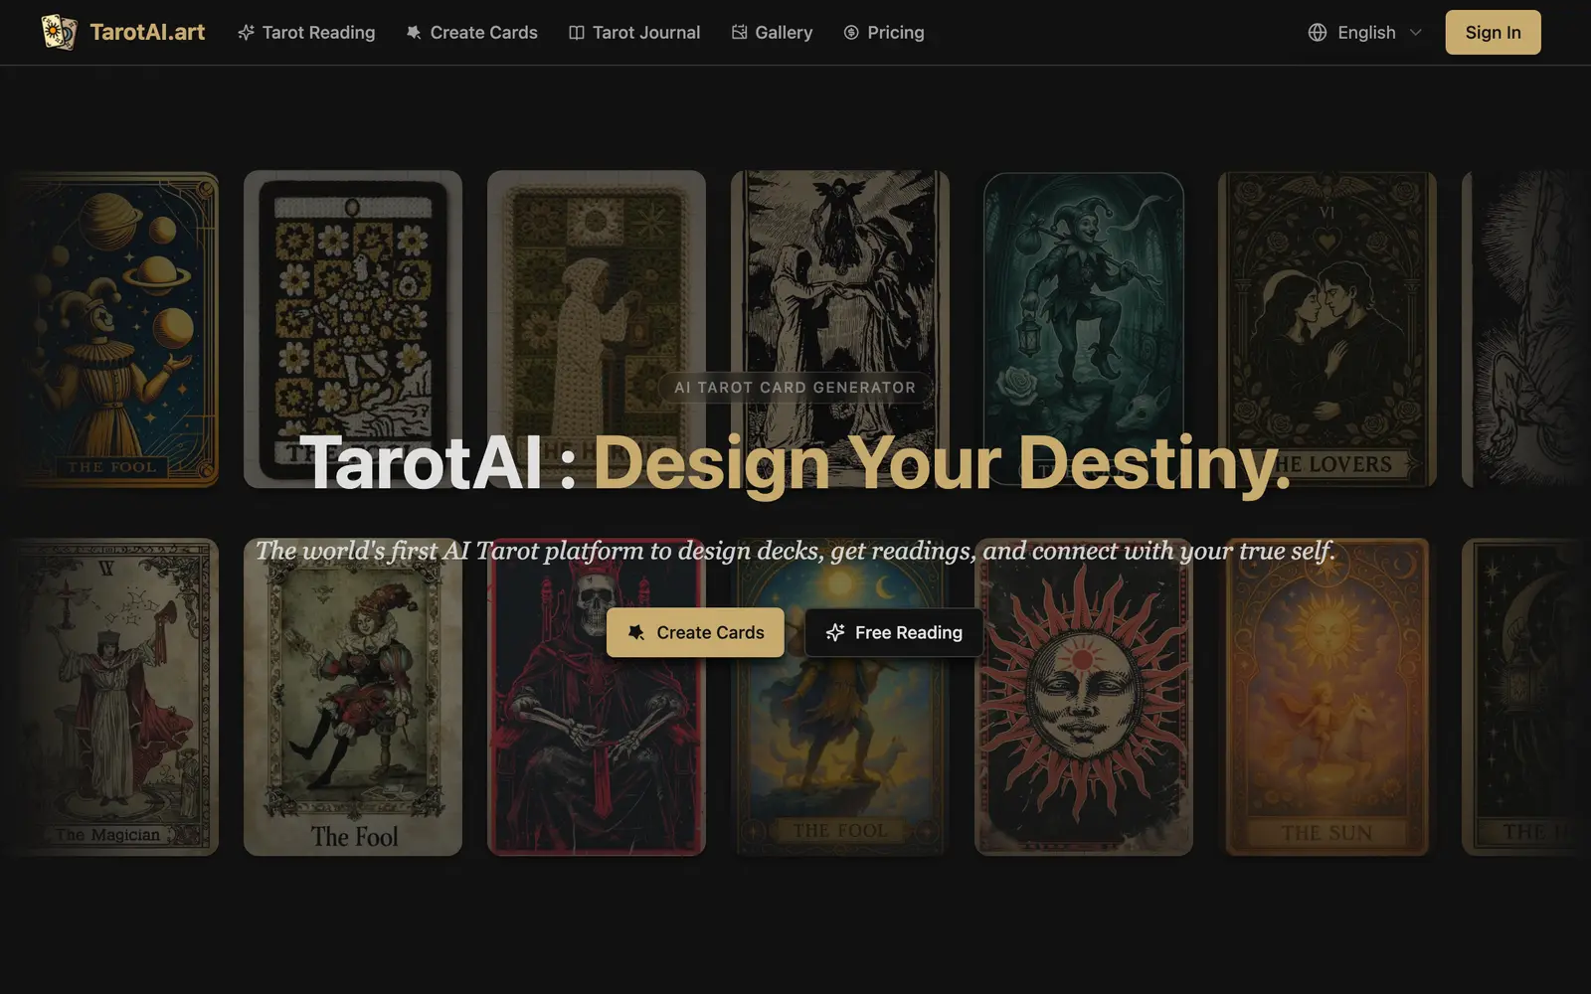This screenshot has width=1591, height=994.
Task: Click the 'Design Your Destiny.' headline text
Action: point(942,462)
